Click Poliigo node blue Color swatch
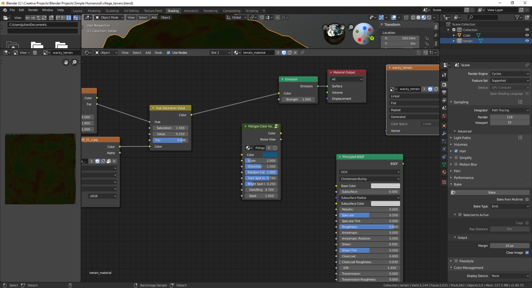Viewport: 532px width, 288px height. pyautogui.click(x=270, y=155)
